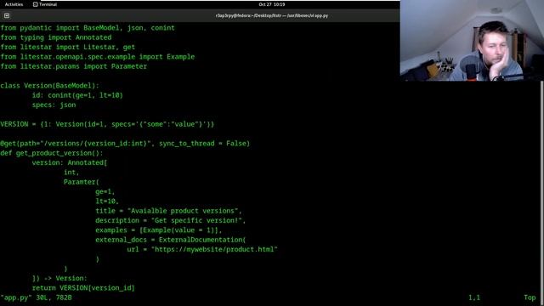Click the misspelled 'Paramter(' line

click(82, 182)
